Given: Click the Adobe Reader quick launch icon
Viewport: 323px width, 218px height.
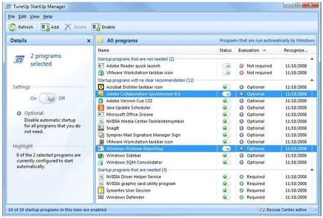Looking at the screenshot, I should coord(101,66).
